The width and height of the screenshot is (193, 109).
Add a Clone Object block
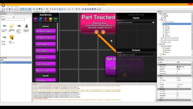[x=46, y=58]
